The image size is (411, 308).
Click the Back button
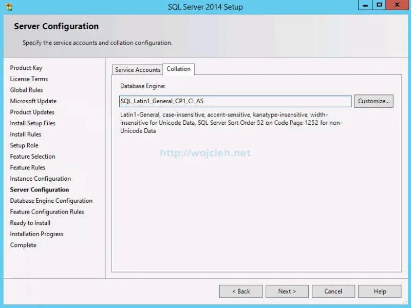(x=241, y=291)
